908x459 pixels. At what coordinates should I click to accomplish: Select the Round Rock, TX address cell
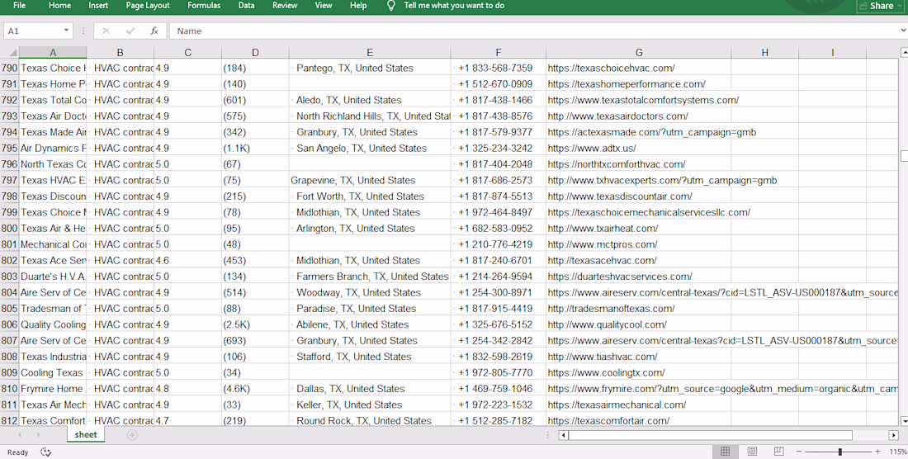[x=370, y=421]
